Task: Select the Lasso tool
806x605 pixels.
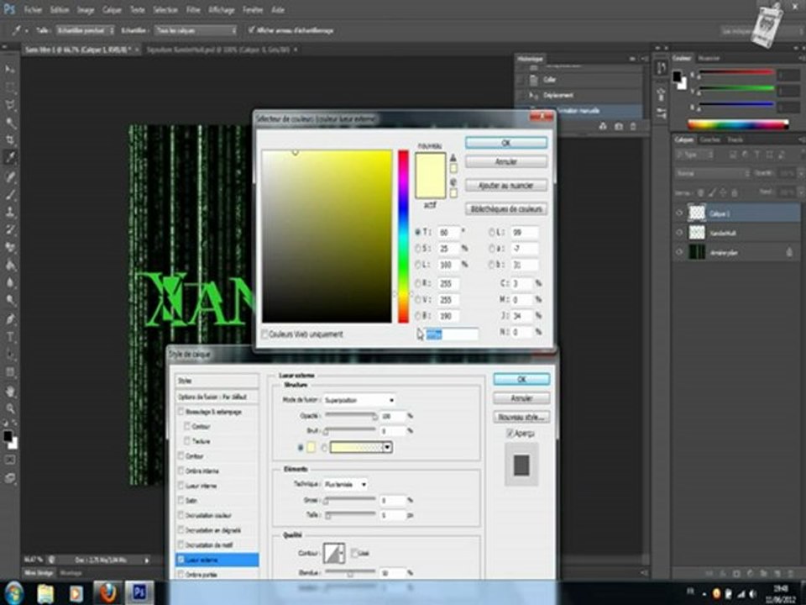Action: [10, 105]
